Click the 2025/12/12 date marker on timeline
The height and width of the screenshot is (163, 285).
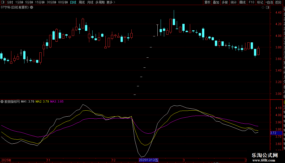tap(149, 160)
